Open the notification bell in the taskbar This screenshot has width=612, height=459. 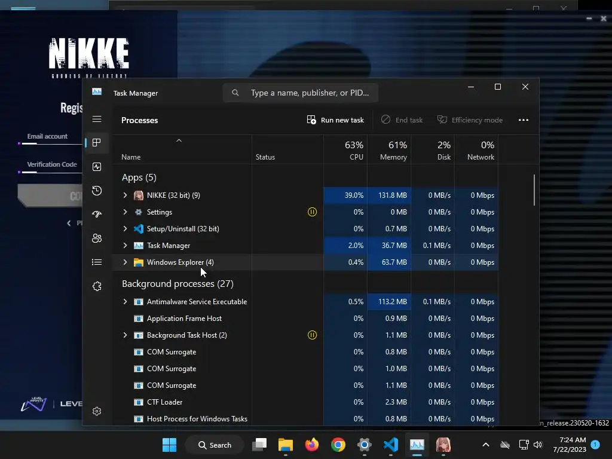tap(595, 445)
